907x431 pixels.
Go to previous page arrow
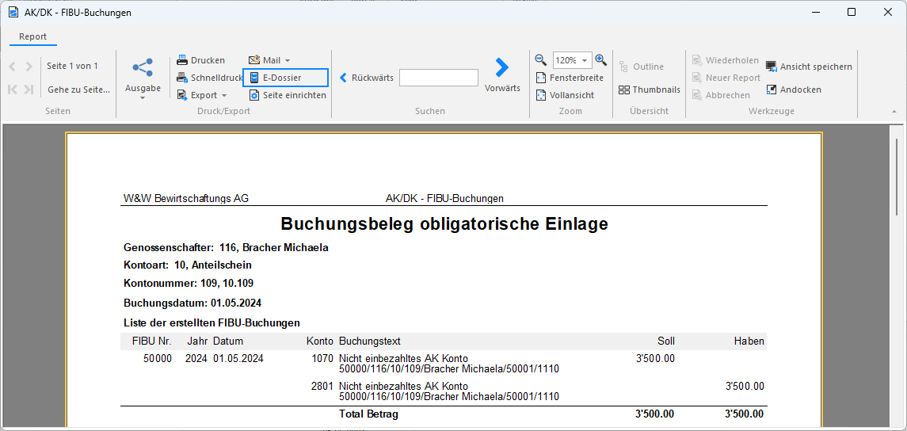click(x=13, y=67)
